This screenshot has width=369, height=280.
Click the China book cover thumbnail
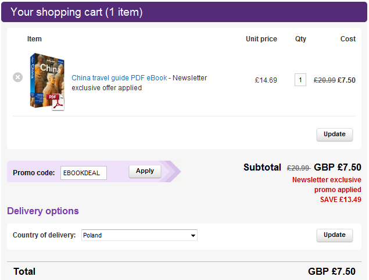44,79
